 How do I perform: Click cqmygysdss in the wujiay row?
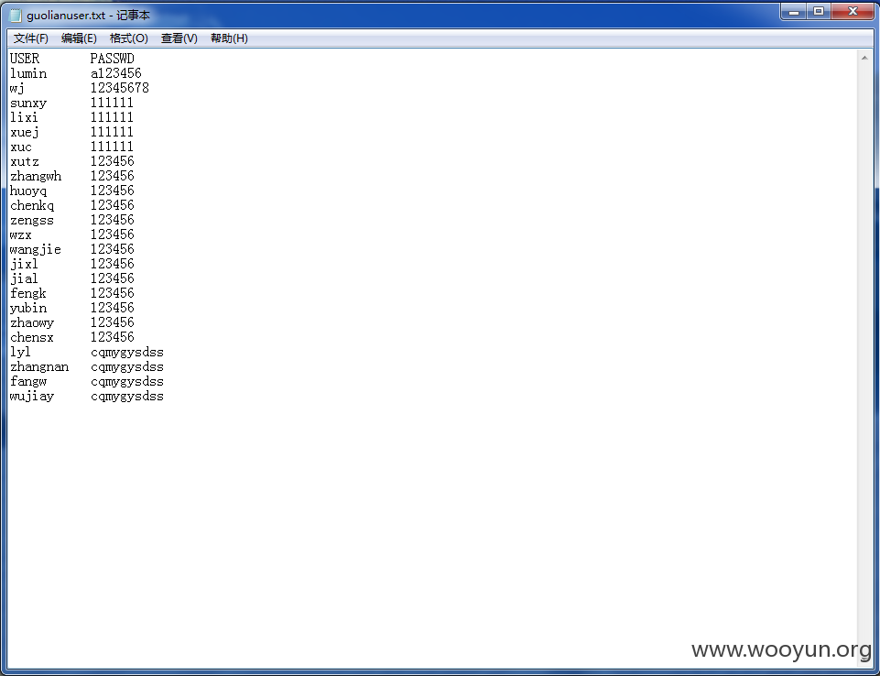[x=127, y=396]
